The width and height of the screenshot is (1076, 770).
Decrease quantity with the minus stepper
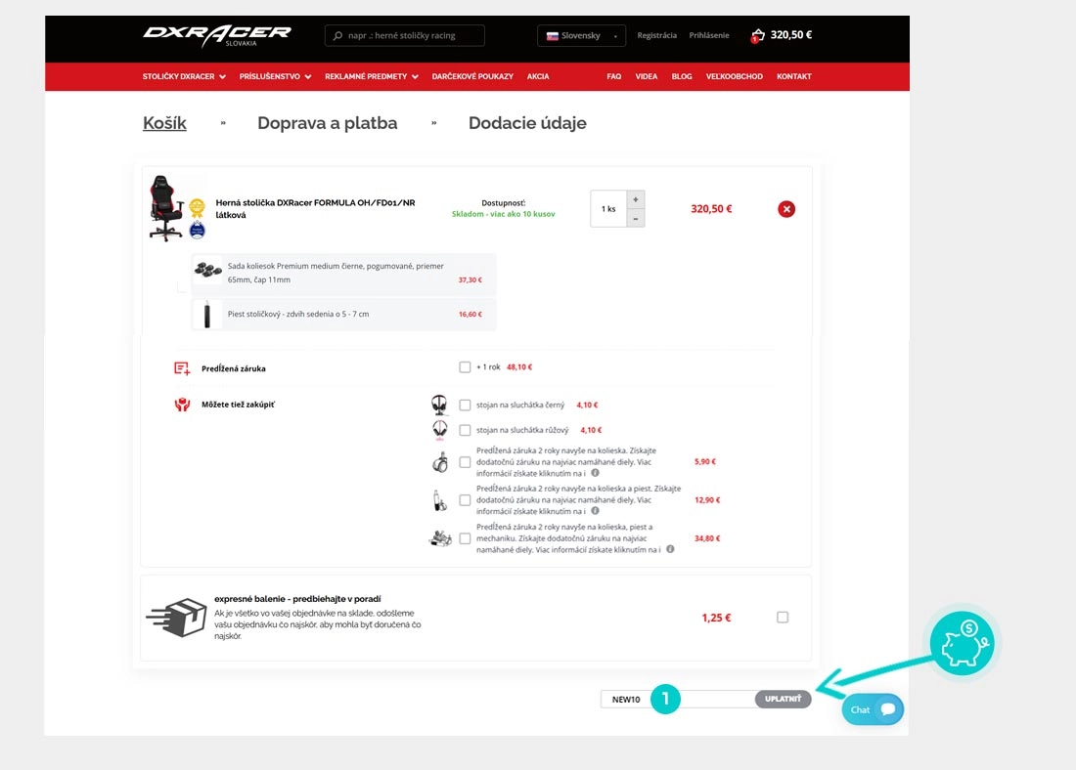coord(636,219)
